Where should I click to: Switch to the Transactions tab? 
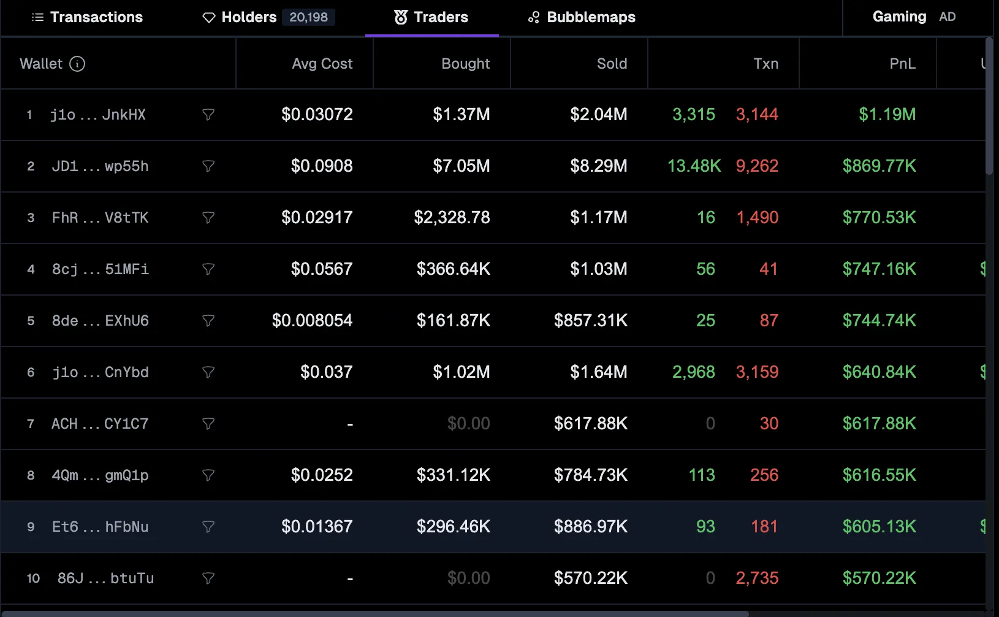click(x=87, y=17)
